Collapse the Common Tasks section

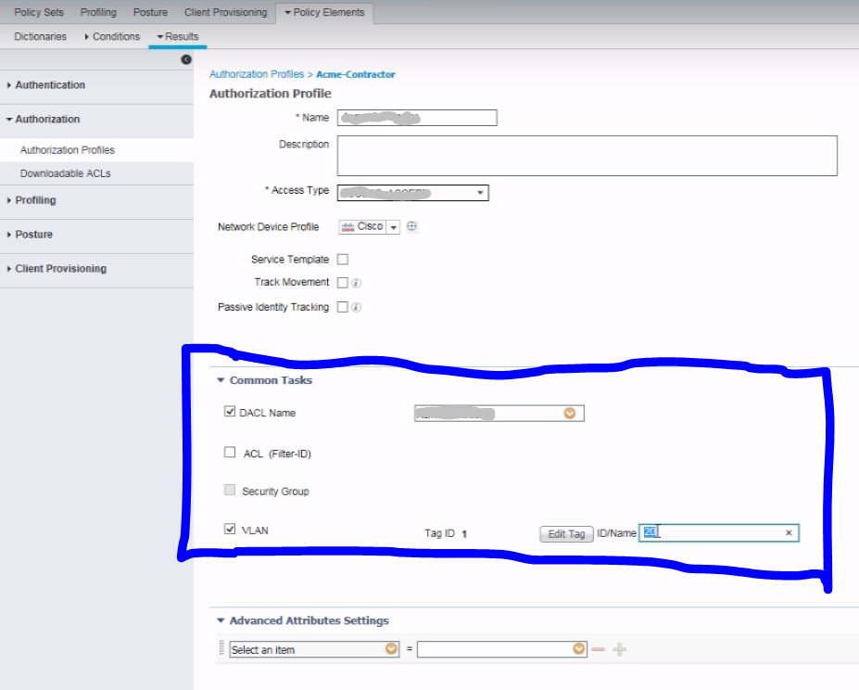pos(220,380)
